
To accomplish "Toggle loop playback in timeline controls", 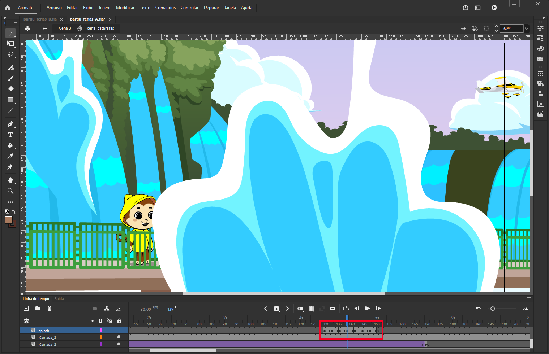I will click(x=346, y=309).
